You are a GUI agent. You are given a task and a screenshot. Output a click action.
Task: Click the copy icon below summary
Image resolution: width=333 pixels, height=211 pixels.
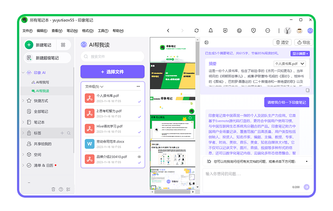pos(307,90)
